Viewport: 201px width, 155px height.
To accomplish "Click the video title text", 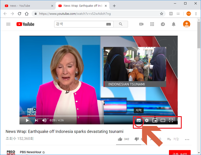I will point(64,132).
